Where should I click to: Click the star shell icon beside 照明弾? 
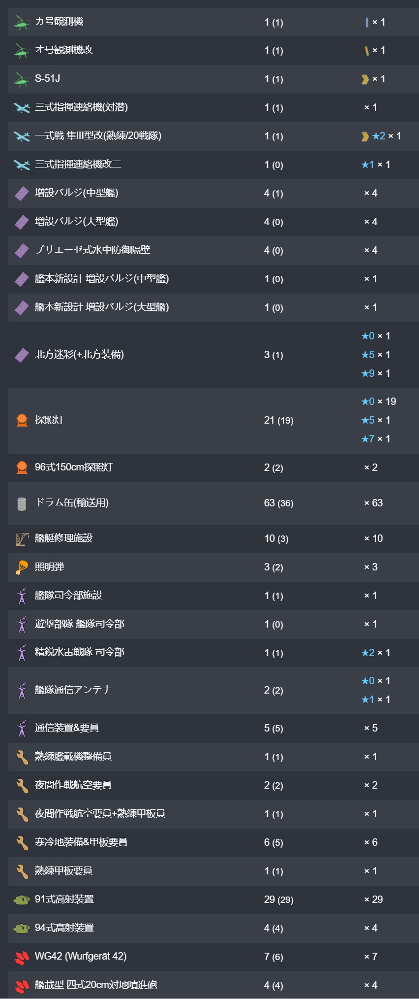[x=22, y=567]
